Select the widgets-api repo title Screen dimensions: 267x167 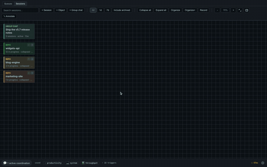point(13,48)
